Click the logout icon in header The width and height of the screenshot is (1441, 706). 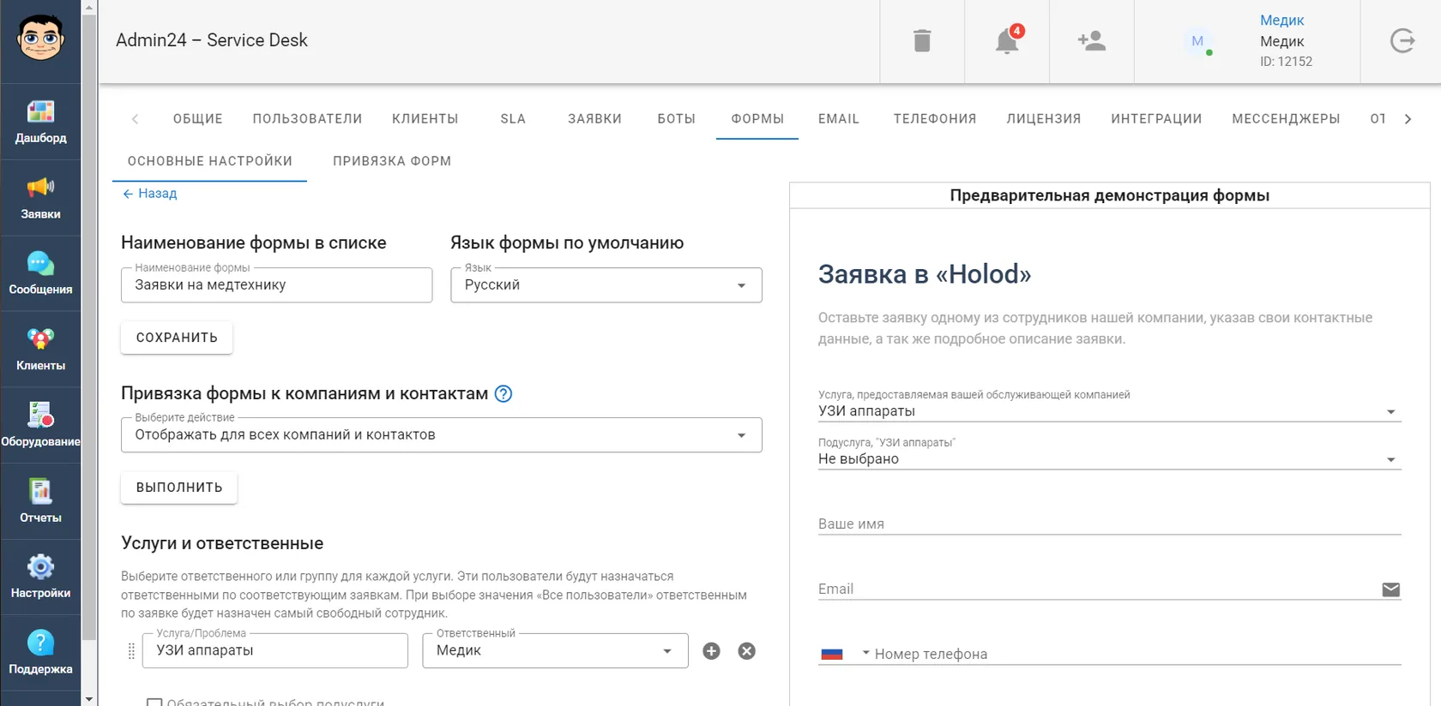point(1402,40)
